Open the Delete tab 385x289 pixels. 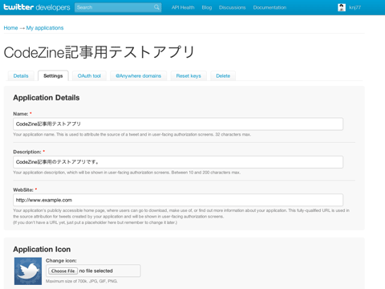click(x=223, y=75)
